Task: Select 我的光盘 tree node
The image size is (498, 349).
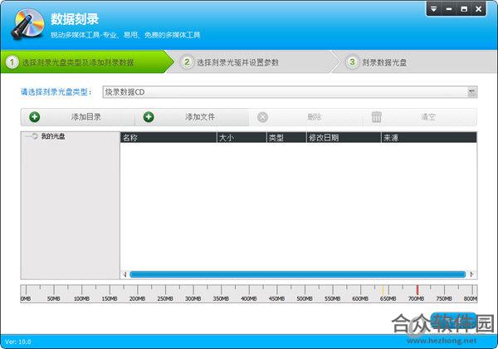Action: pyautogui.click(x=53, y=136)
